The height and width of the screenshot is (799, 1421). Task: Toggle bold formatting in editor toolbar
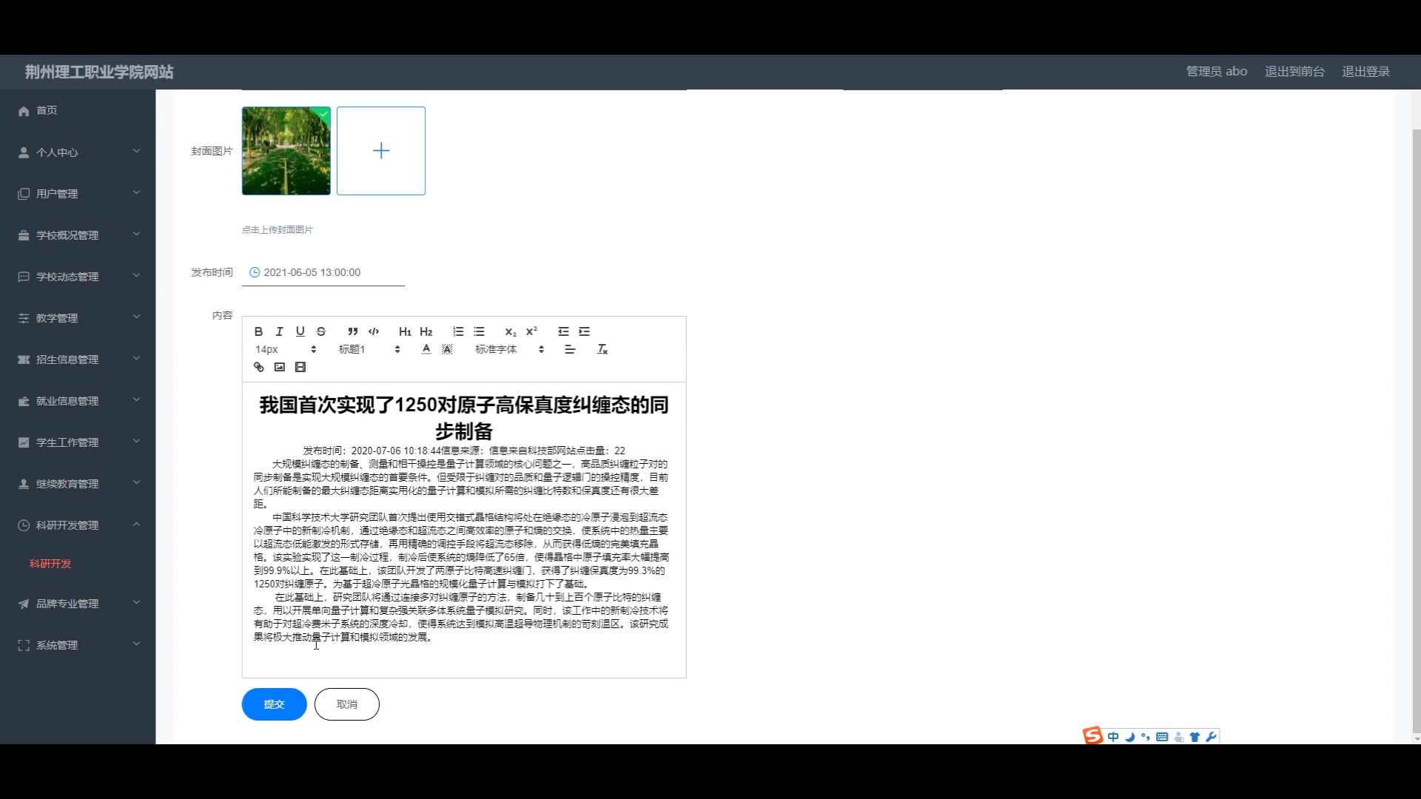258,331
